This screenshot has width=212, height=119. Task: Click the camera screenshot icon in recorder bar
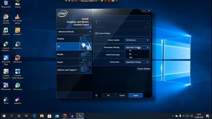pos(113,1)
